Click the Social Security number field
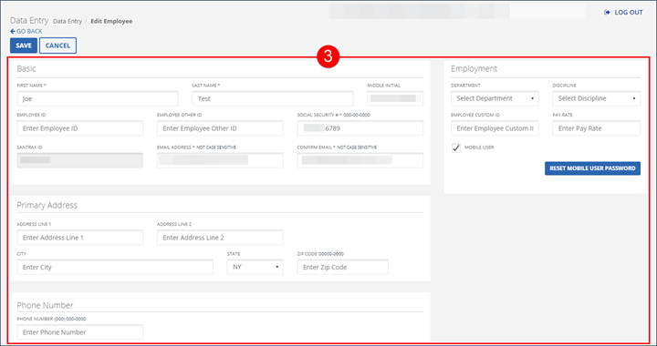 [360, 128]
